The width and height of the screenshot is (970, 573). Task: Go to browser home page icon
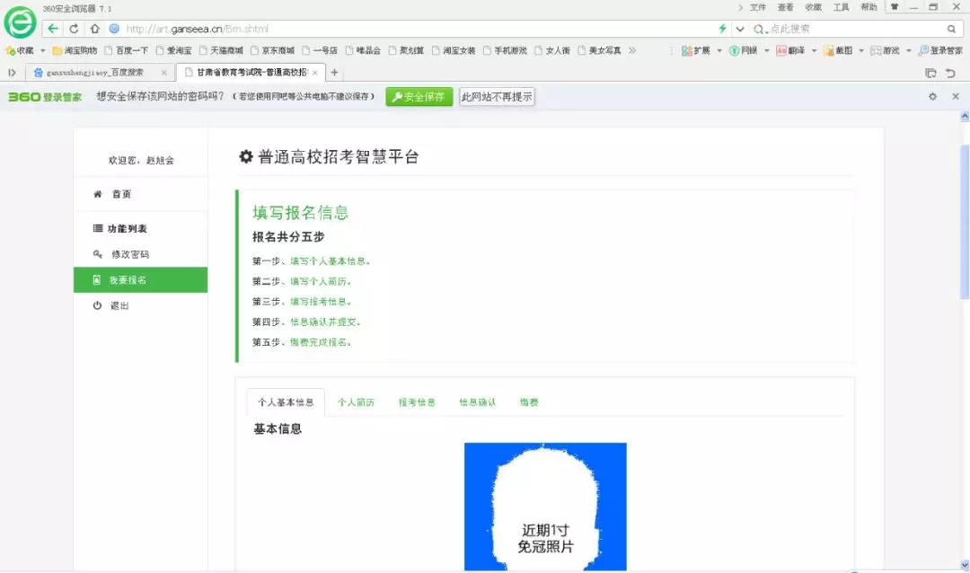94,29
